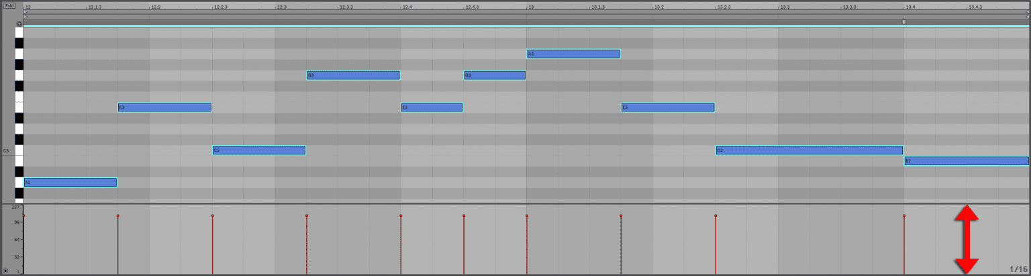Click the velocity marker at position 12.3.3
The width and height of the screenshot is (1031, 276).
click(x=307, y=216)
